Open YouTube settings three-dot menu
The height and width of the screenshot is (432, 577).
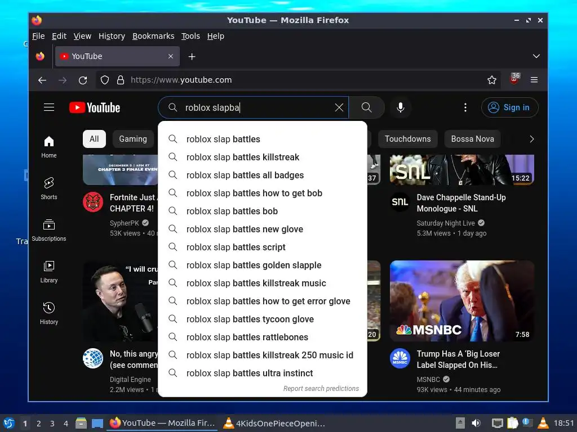tap(465, 107)
